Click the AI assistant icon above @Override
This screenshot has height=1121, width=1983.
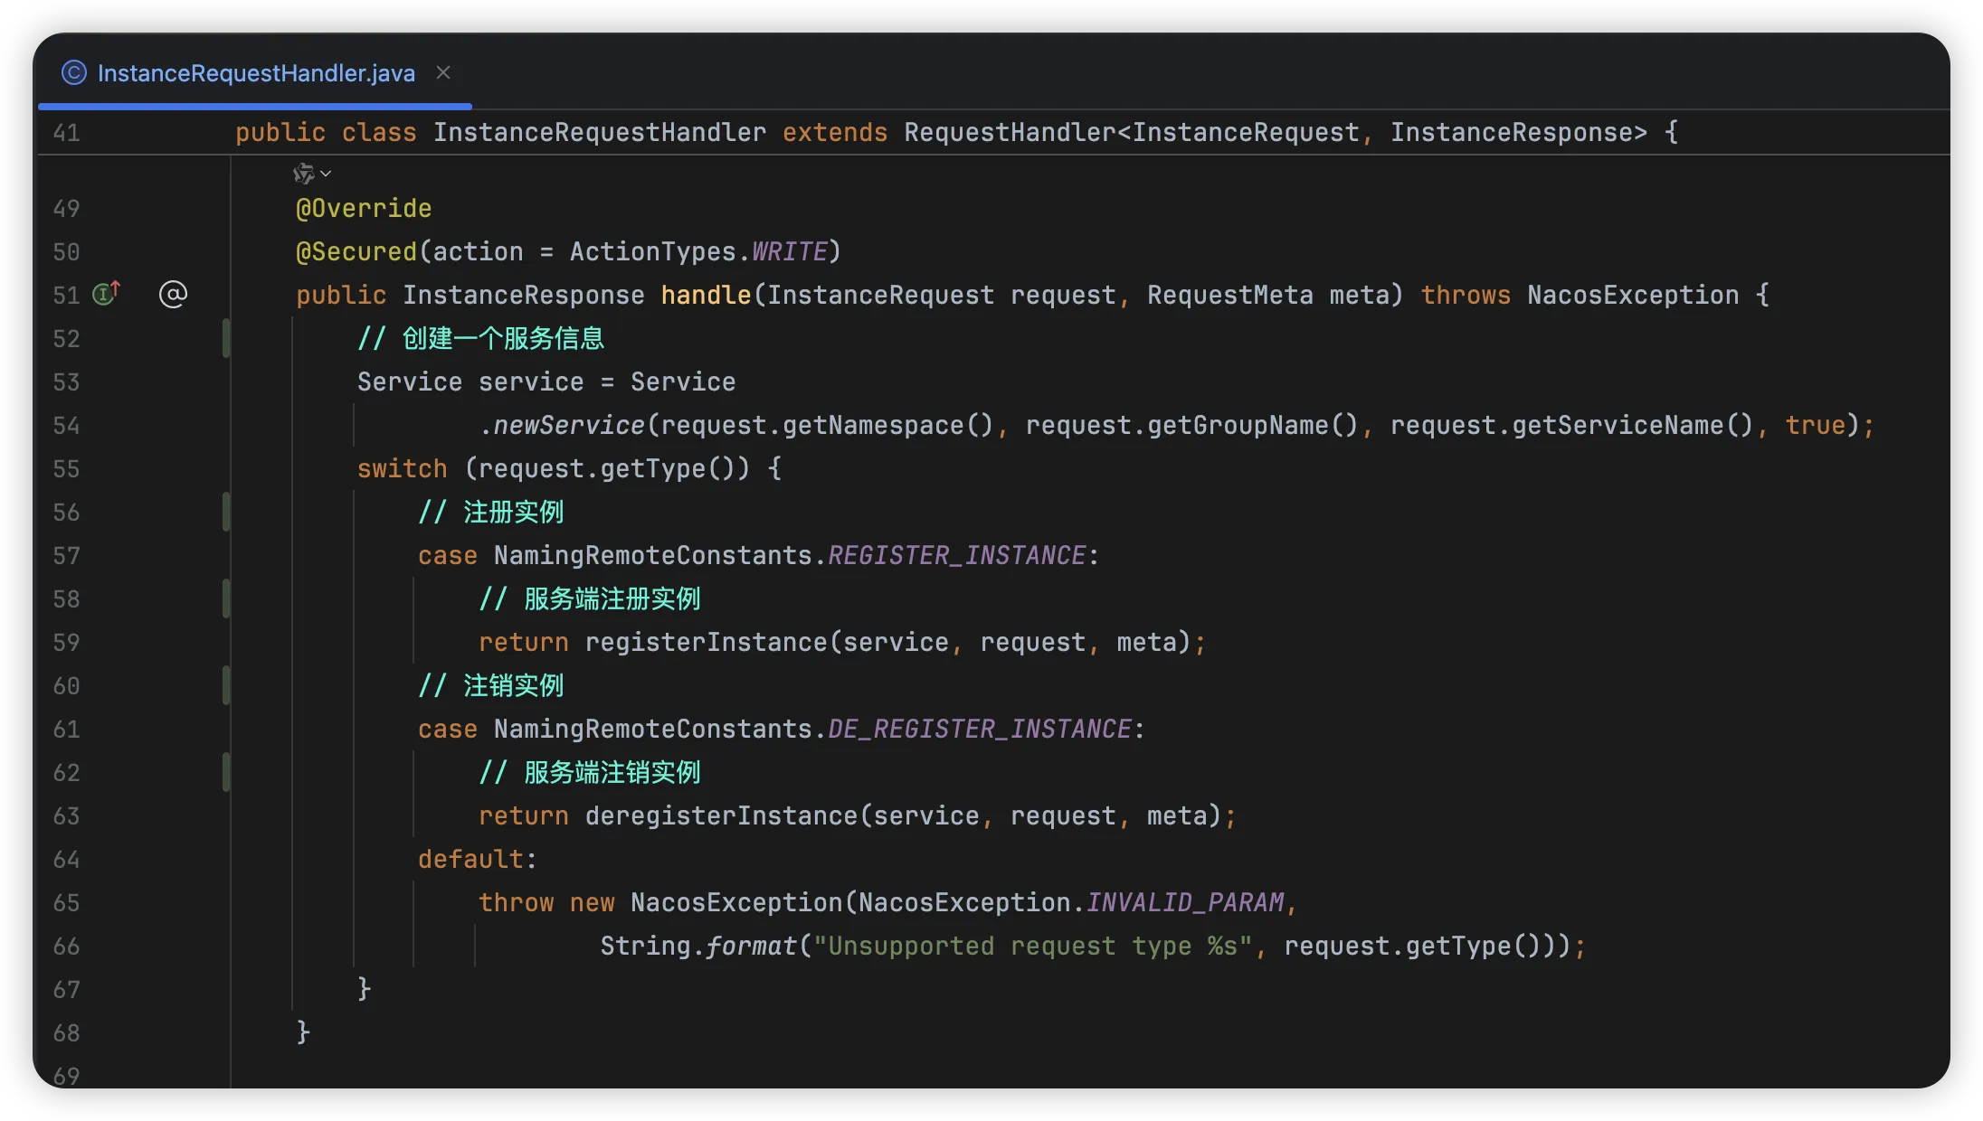(x=304, y=173)
